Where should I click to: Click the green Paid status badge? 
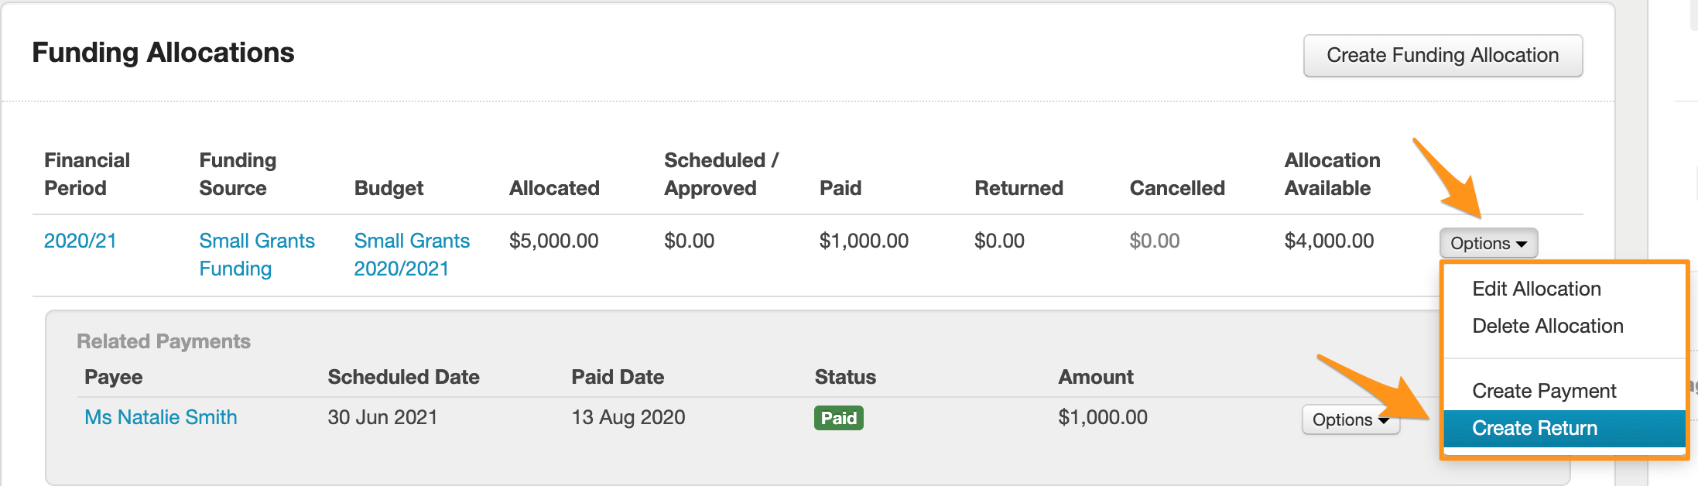tap(838, 418)
